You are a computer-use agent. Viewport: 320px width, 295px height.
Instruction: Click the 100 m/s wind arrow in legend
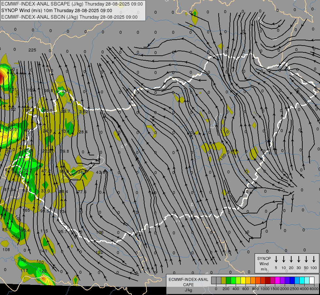coord(314,259)
